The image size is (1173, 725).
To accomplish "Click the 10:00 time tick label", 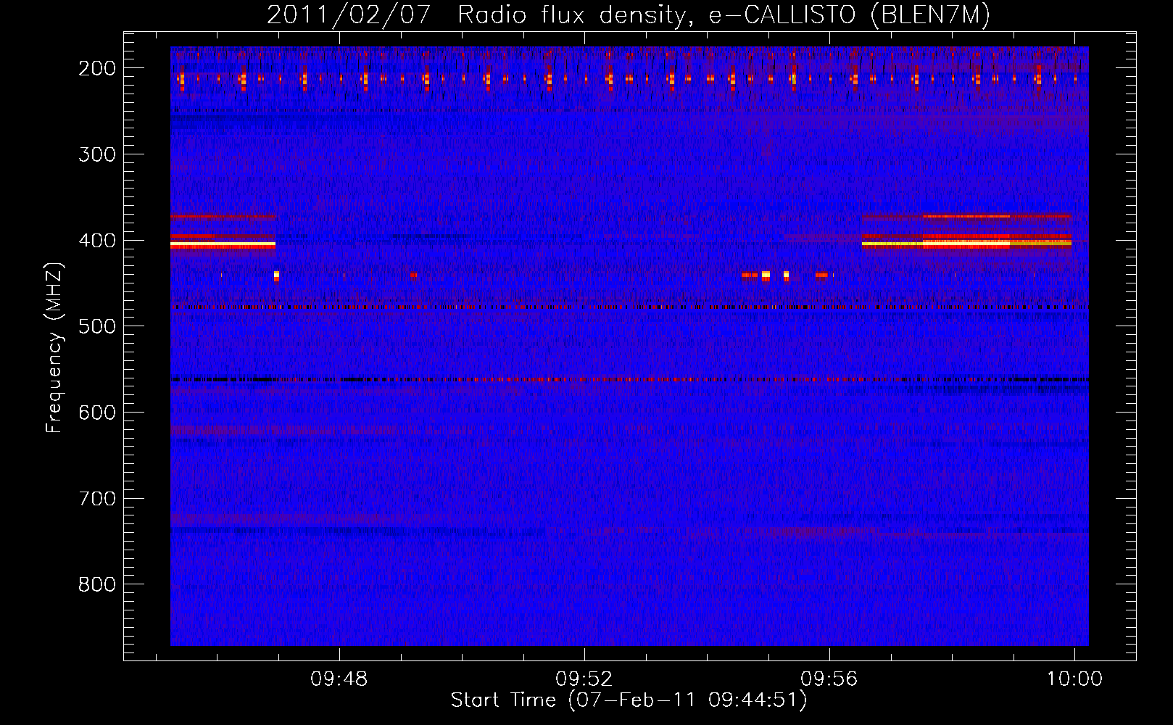I will pos(1074,679).
